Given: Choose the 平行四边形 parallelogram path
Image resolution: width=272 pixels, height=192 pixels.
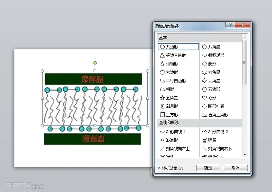Looking at the screenshot, I should coord(176,81).
